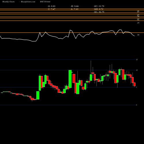The width and height of the screenshot is (144, 144).
Task: Select the "L: 7.19" low value
Action: pyautogui.click(x=75, y=9)
